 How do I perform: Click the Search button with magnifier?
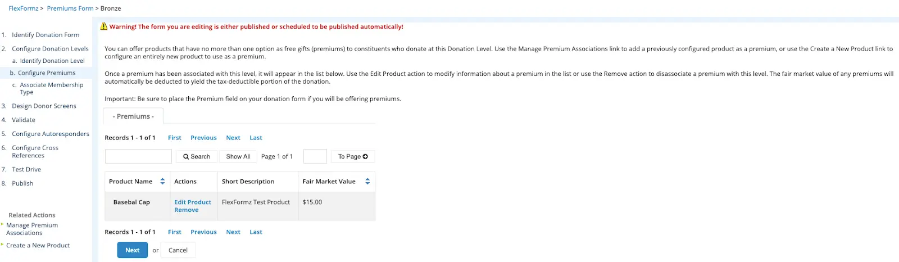click(197, 157)
